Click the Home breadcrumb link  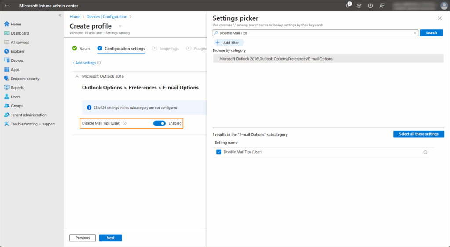(x=75, y=17)
